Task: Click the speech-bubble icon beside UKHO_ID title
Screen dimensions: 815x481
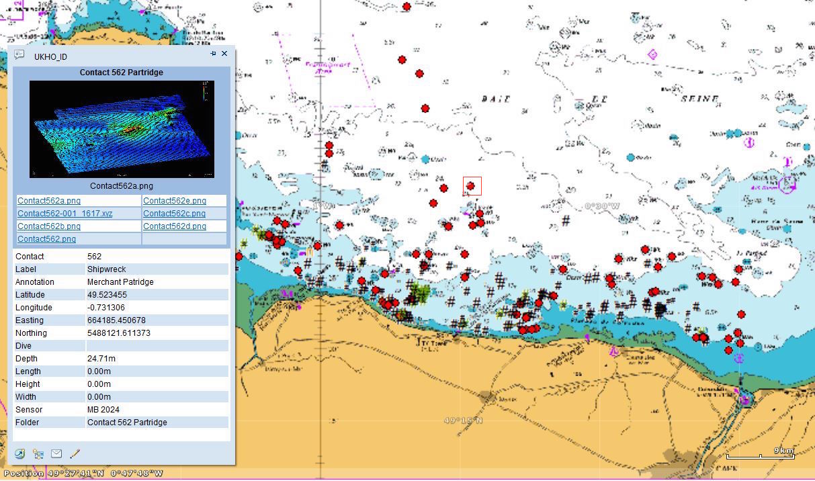Action: point(19,55)
